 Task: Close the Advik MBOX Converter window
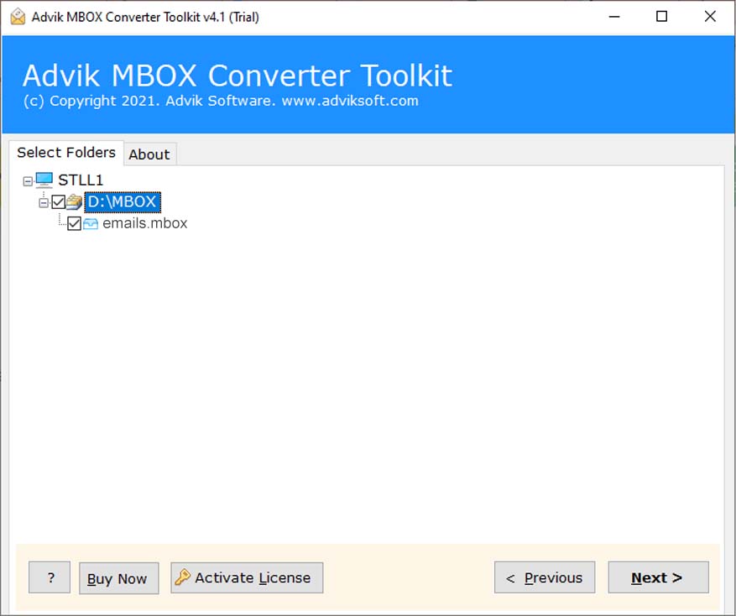pos(710,17)
